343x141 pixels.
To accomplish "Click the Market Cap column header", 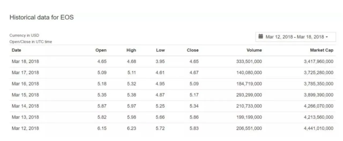I will [322, 50].
